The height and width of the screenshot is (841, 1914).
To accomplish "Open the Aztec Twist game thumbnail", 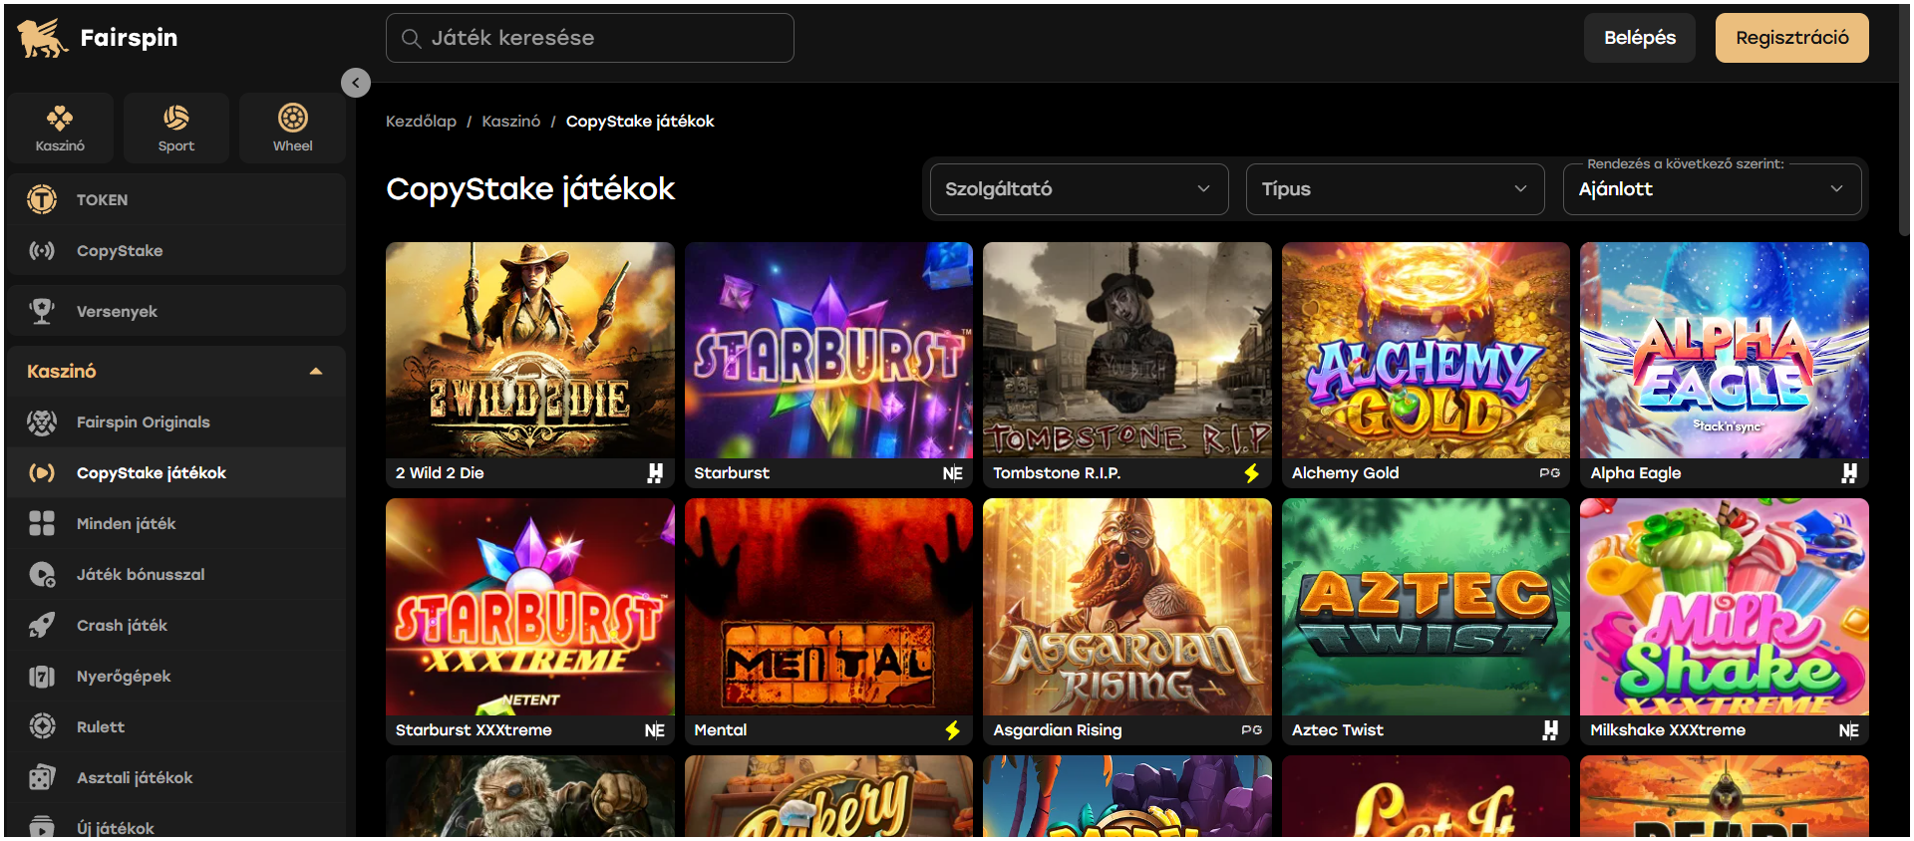I will pos(1426,607).
